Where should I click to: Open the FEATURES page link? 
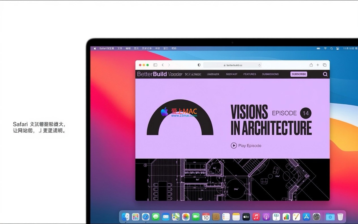tap(250, 74)
